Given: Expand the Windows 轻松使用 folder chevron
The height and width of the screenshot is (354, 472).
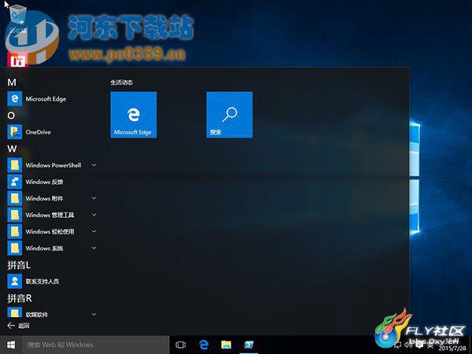Looking at the screenshot, I should click(94, 231).
